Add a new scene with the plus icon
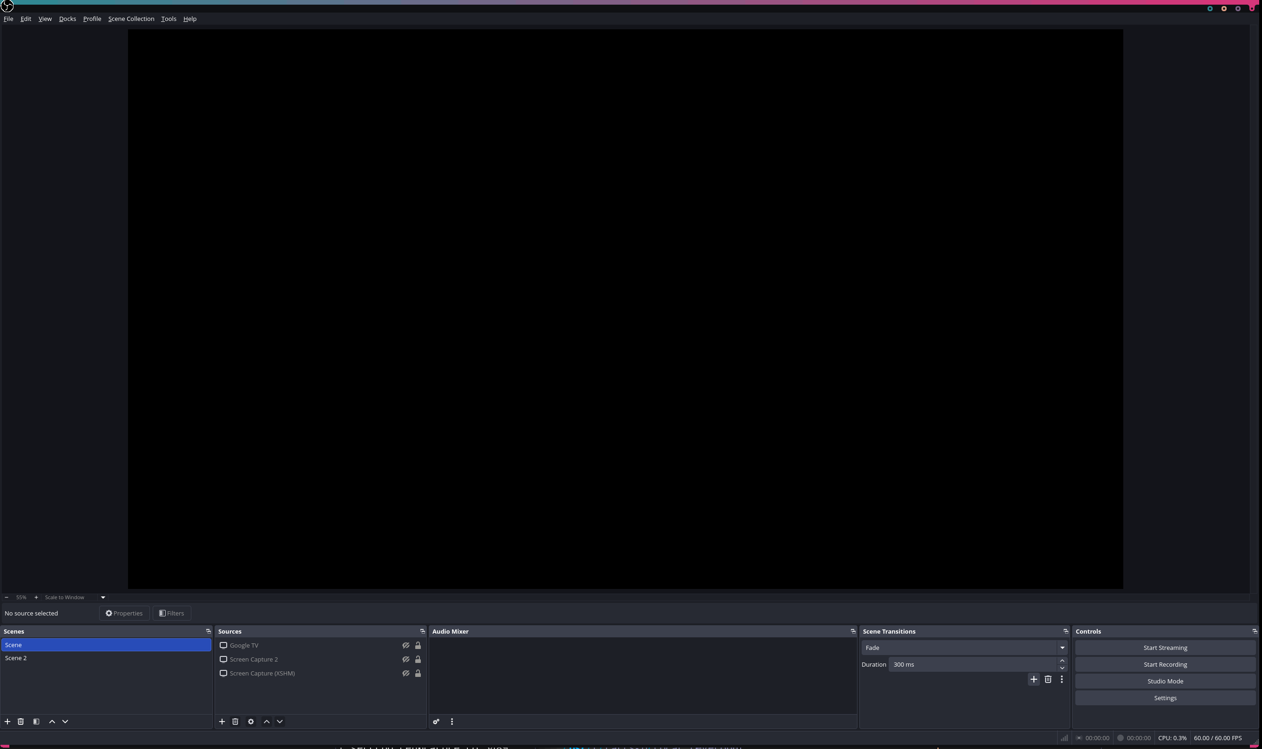 pos(7,721)
